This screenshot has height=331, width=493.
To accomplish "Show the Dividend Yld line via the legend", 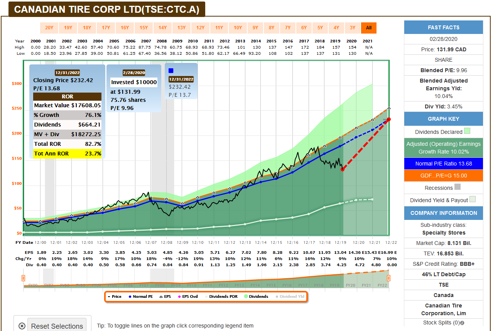I will 289,297.
